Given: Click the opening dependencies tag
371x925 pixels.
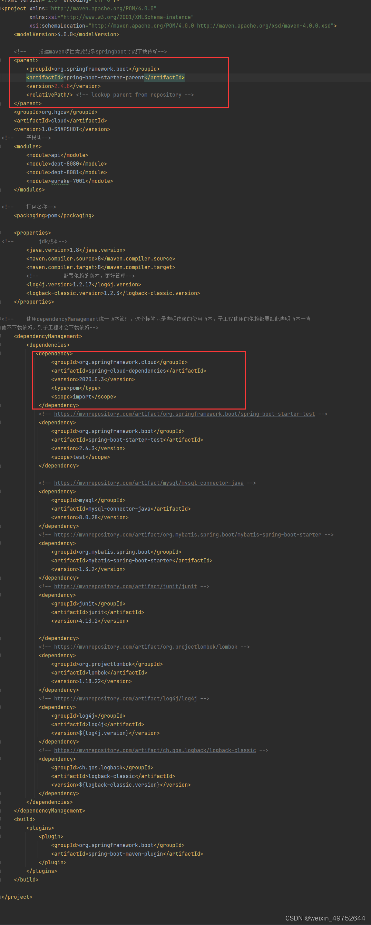Looking at the screenshot, I should (48, 345).
